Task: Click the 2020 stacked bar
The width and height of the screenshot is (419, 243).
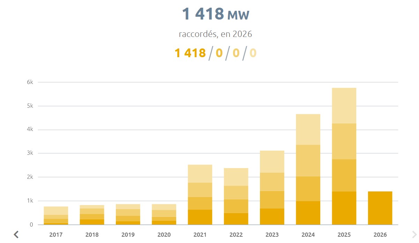Action: [164, 214]
